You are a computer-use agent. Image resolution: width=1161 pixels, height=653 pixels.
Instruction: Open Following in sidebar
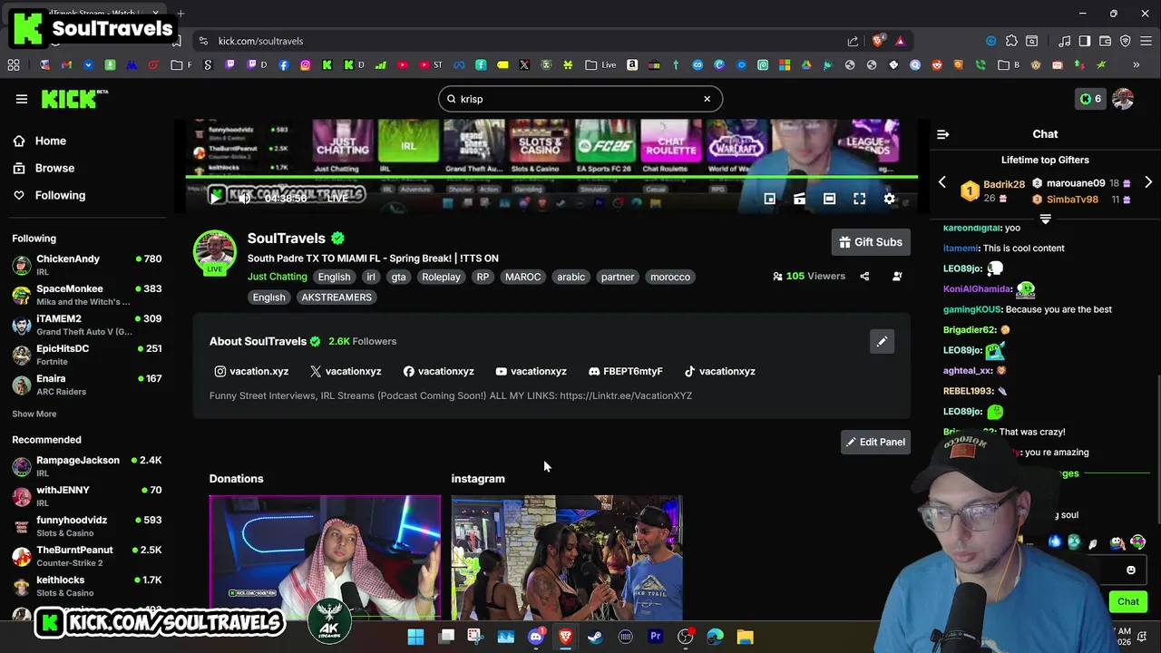coord(60,195)
